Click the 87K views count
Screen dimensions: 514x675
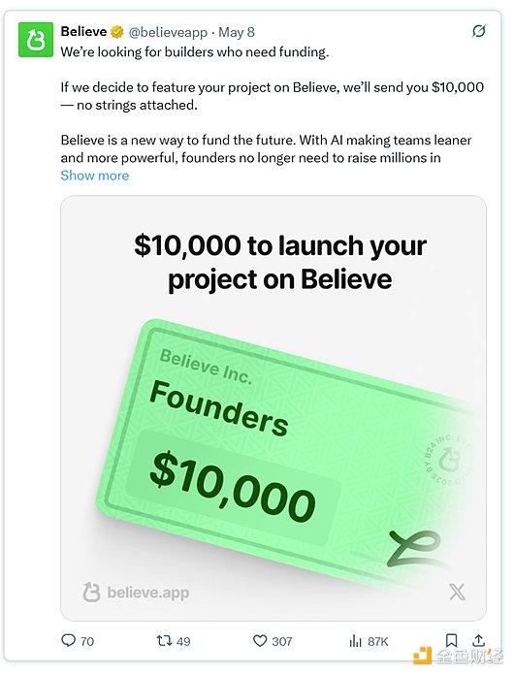[378, 641]
